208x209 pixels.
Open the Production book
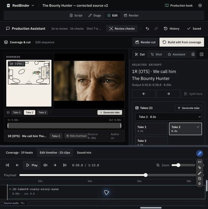179,5
